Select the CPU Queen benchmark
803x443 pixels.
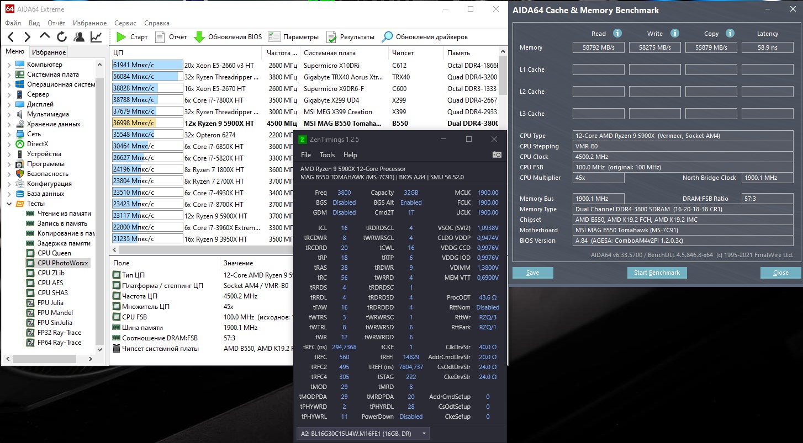tap(54, 253)
